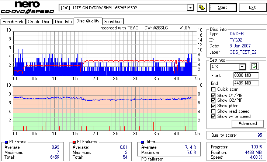This screenshot has height=162, width=267.
Task: Click the disc date 8 Jan 2007
Action: [x=240, y=46]
